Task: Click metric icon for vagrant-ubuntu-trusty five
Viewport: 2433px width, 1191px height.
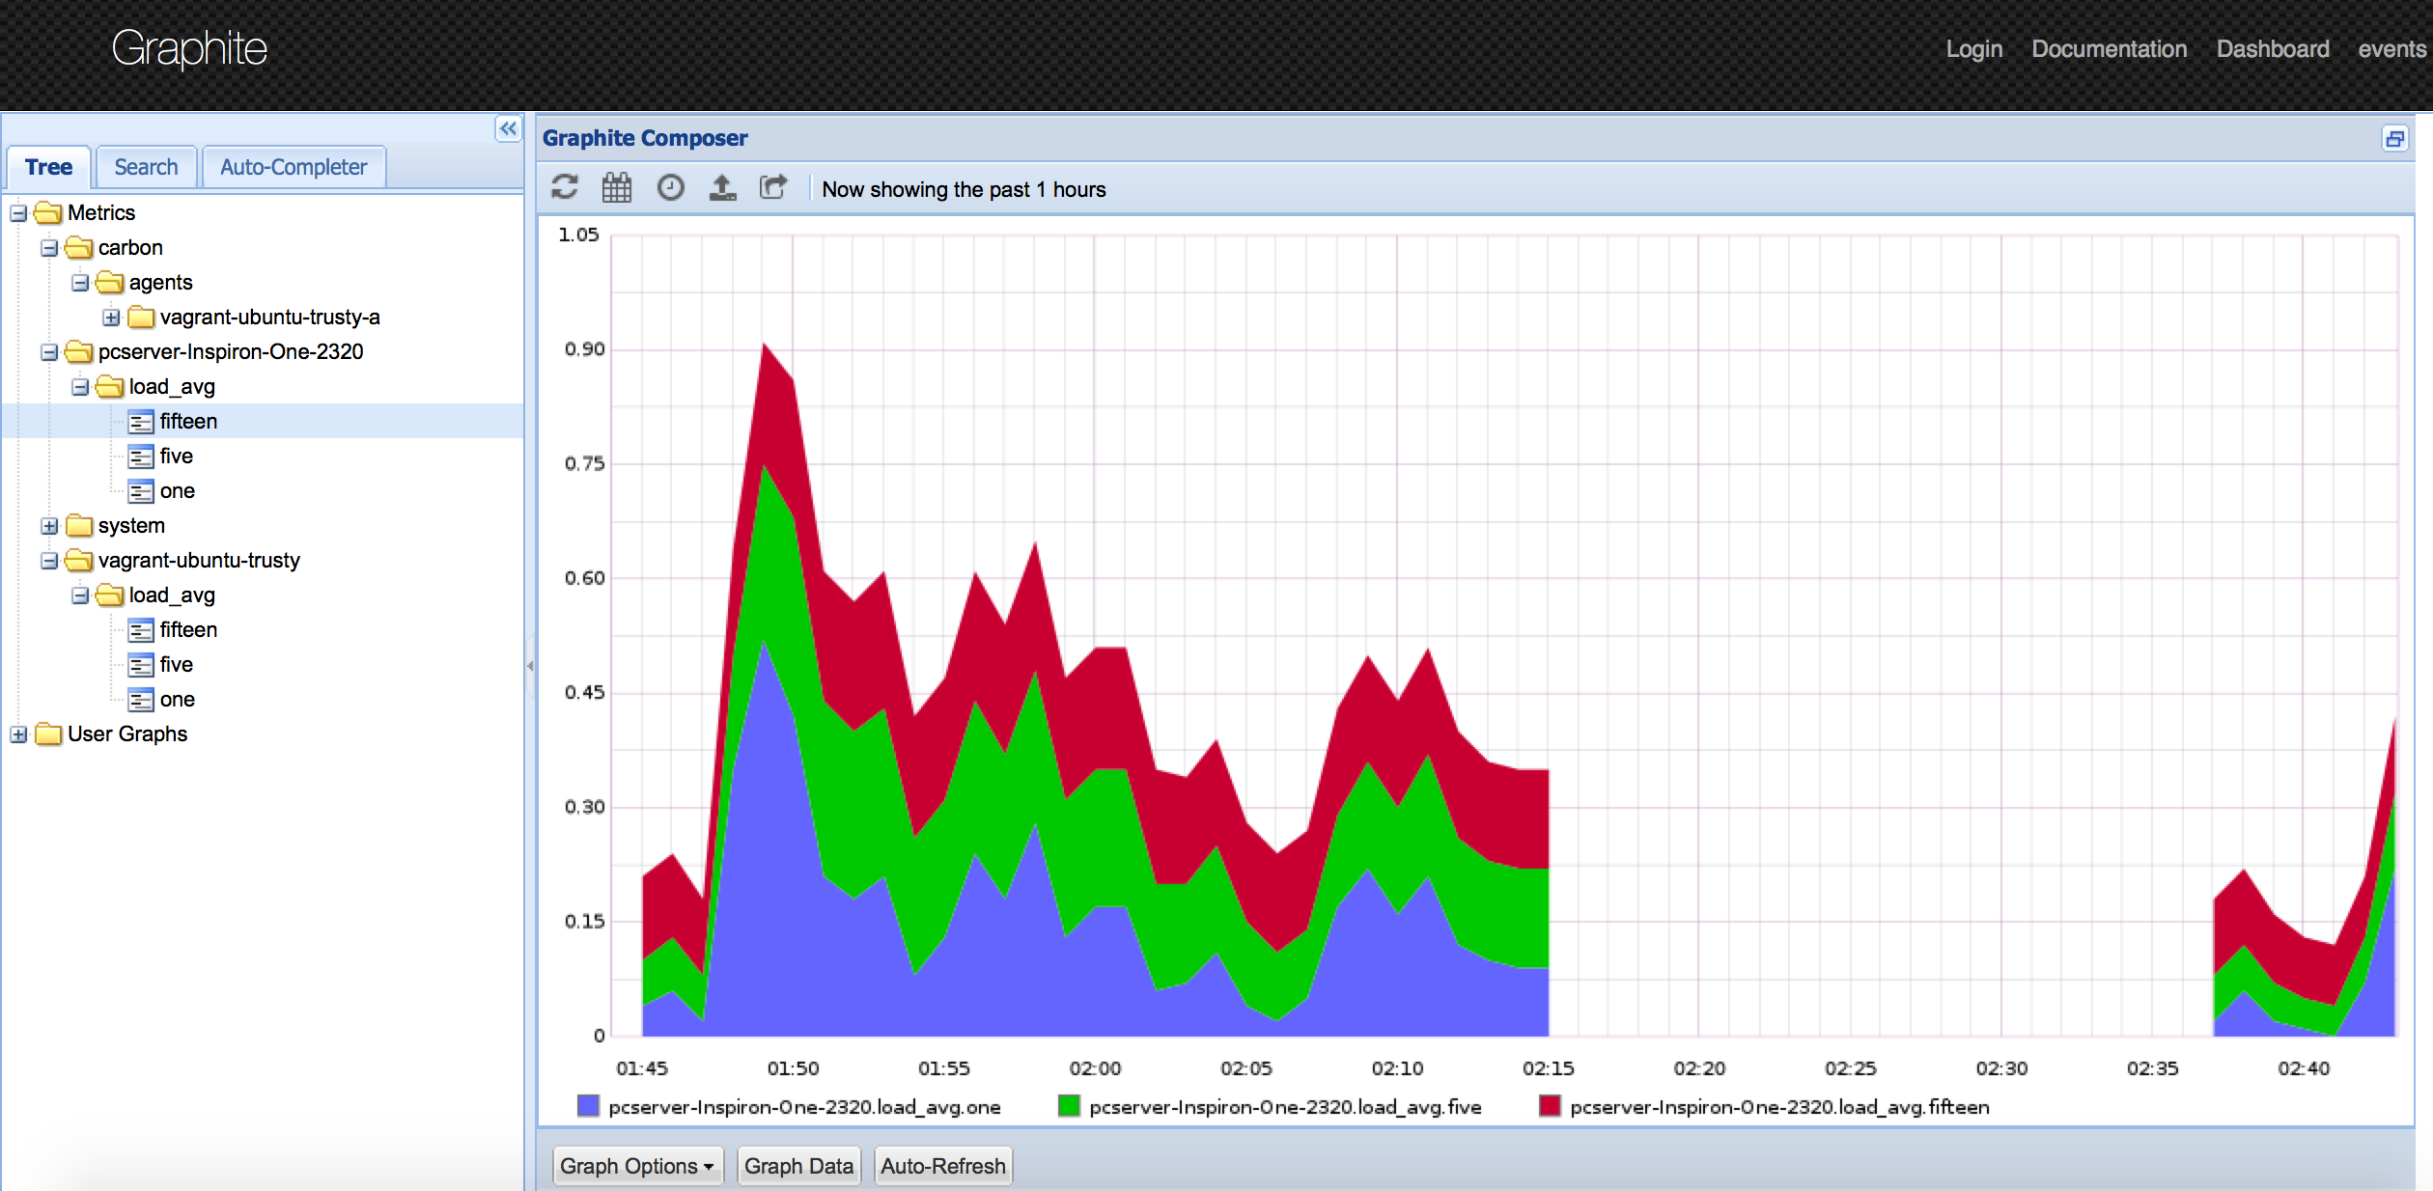Action: 141,665
